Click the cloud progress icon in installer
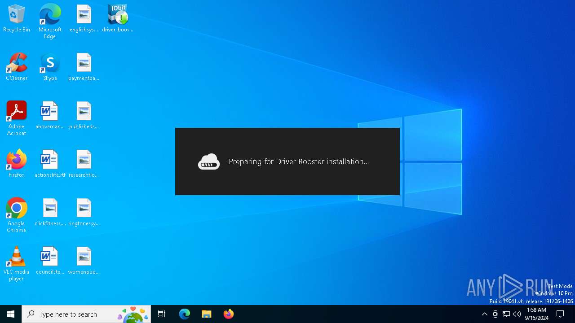This screenshot has height=323, width=575. (209, 161)
